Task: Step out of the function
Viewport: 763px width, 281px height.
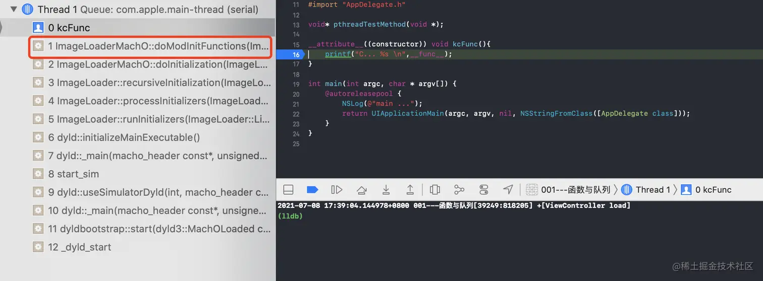Action: pos(410,189)
